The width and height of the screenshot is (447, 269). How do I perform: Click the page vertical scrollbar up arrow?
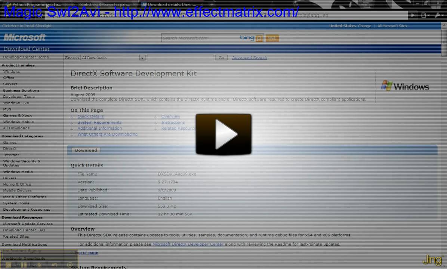click(444, 26)
